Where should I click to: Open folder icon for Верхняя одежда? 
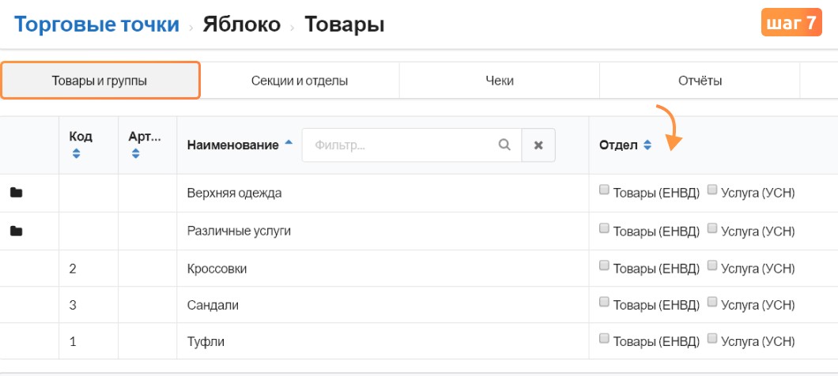(x=16, y=193)
